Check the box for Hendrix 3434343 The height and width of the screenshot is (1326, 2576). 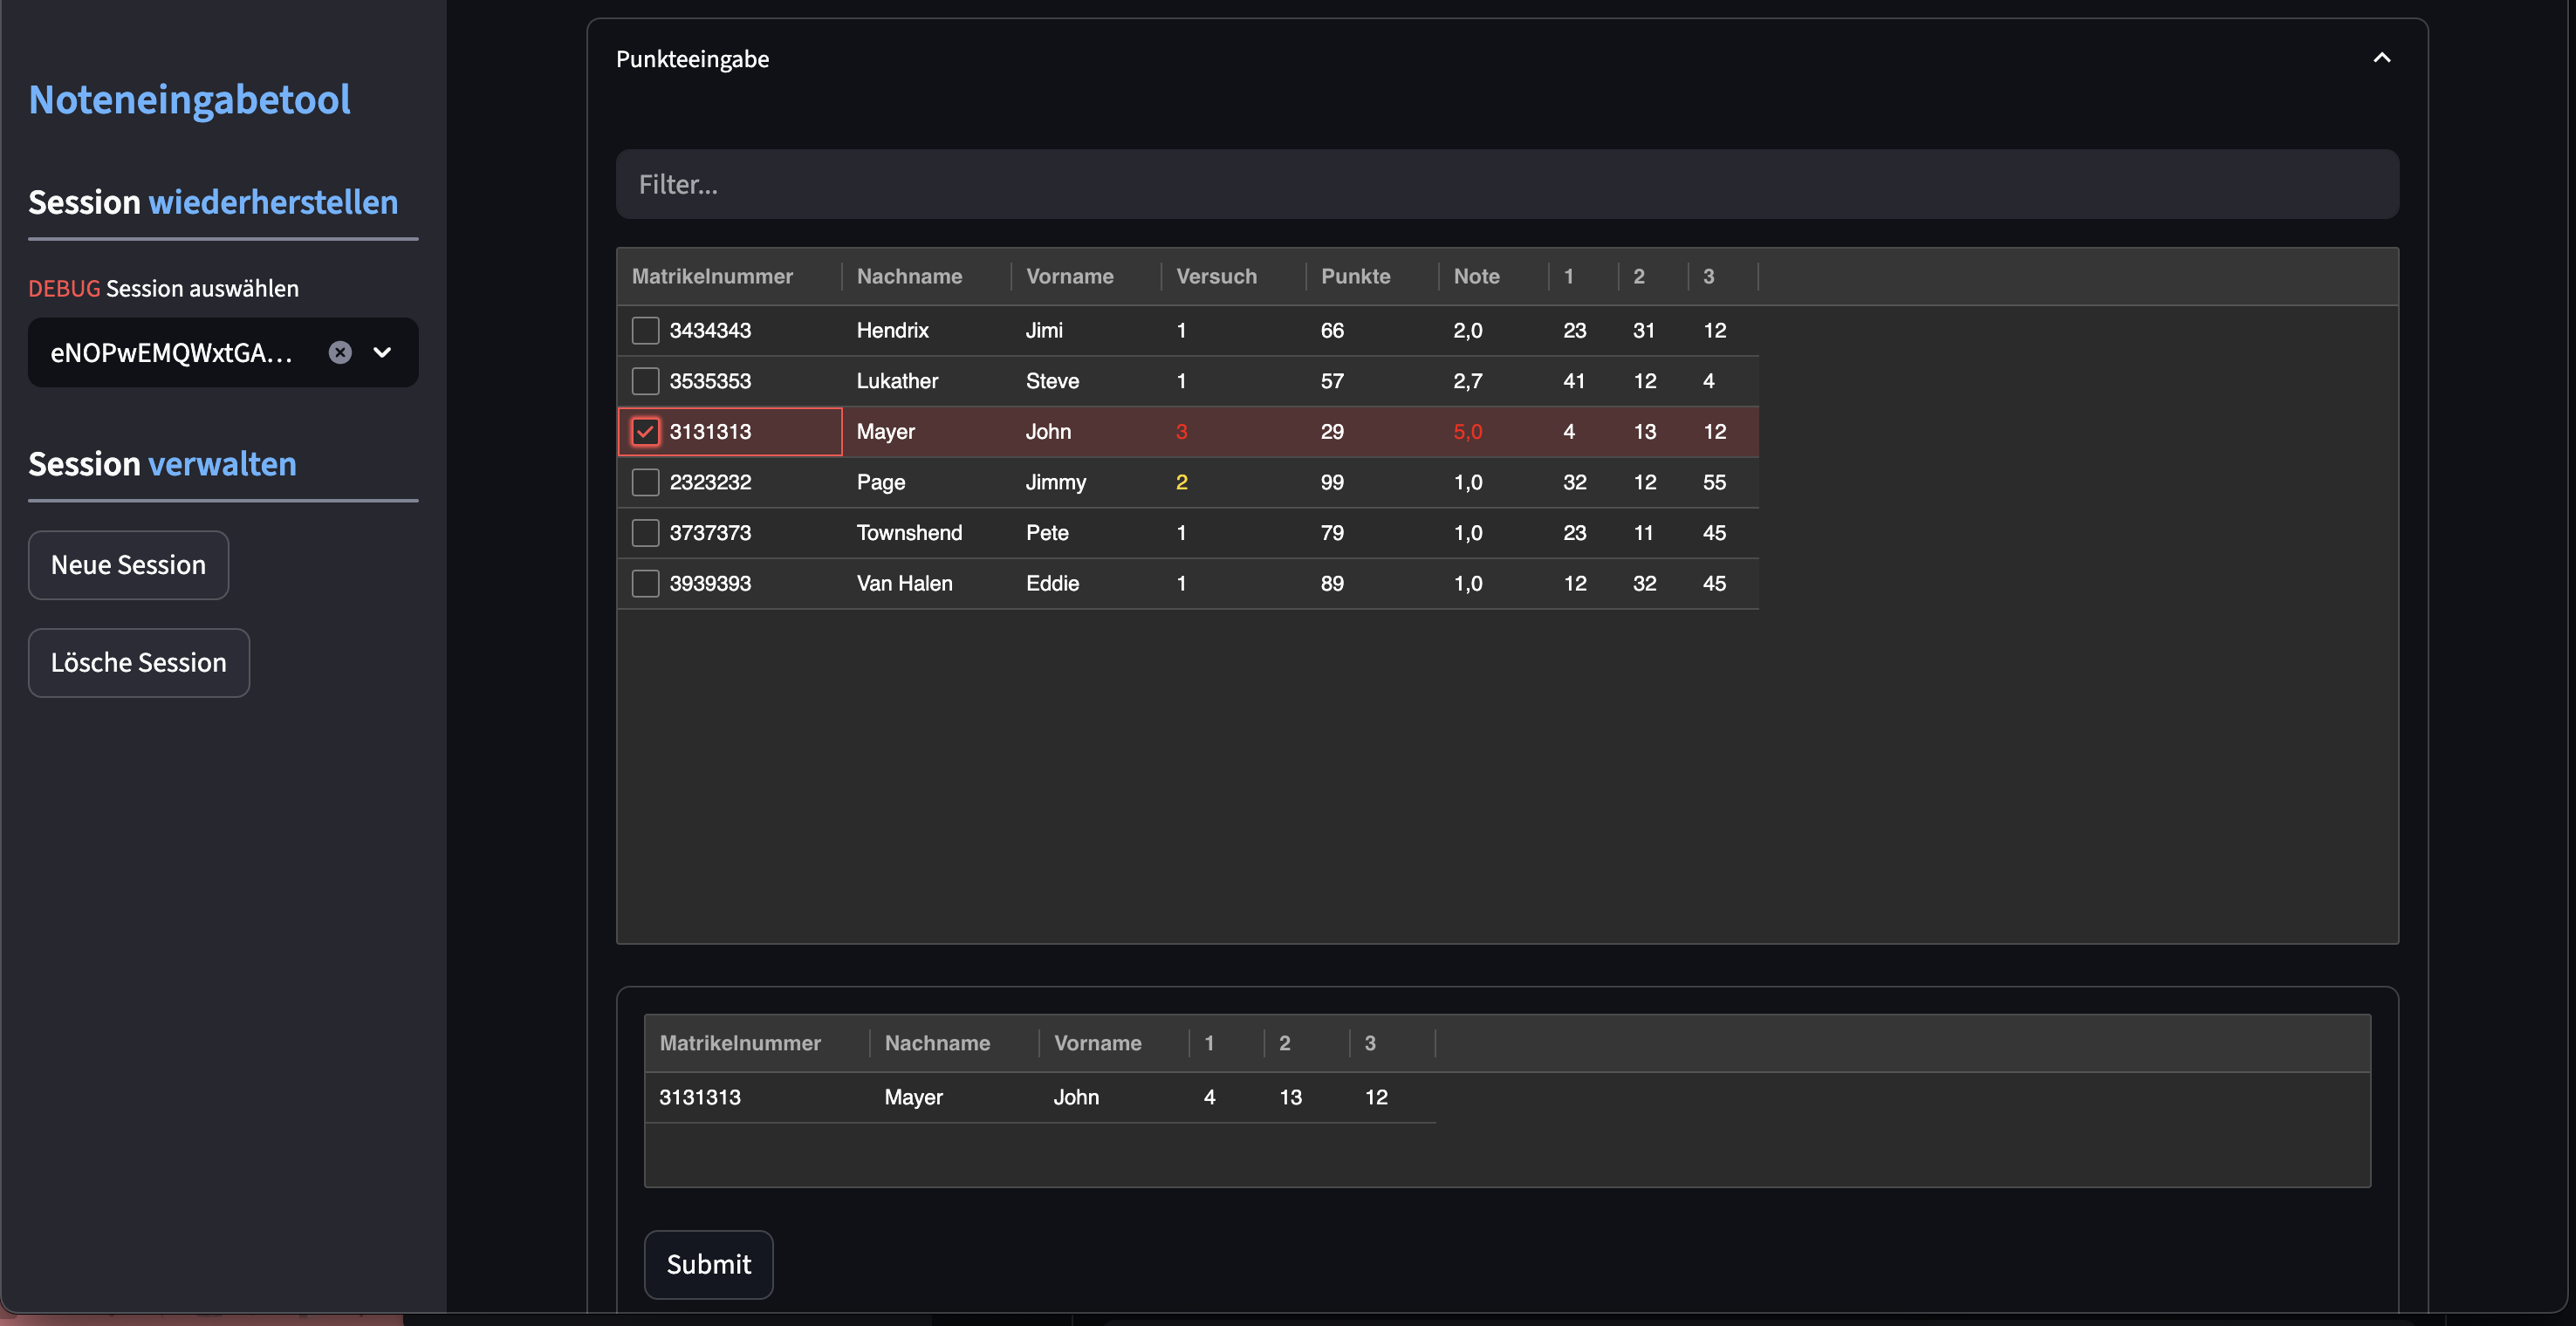(x=645, y=330)
